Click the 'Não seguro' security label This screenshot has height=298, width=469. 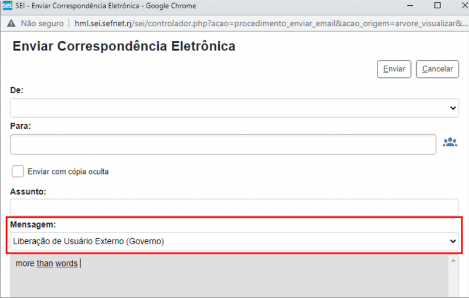(x=41, y=23)
